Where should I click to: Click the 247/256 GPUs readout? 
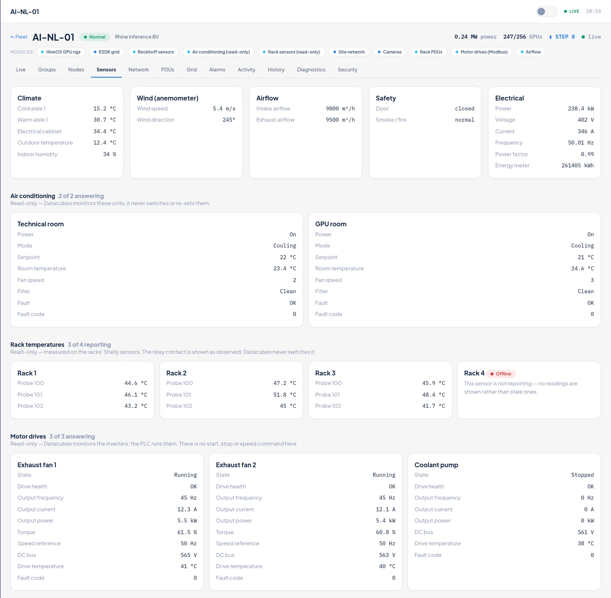[x=522, y=37]
